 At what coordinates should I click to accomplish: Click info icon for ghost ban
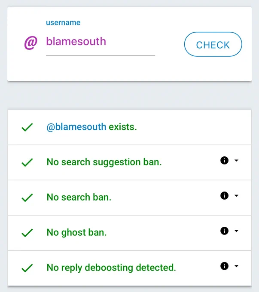coord(224,231)
